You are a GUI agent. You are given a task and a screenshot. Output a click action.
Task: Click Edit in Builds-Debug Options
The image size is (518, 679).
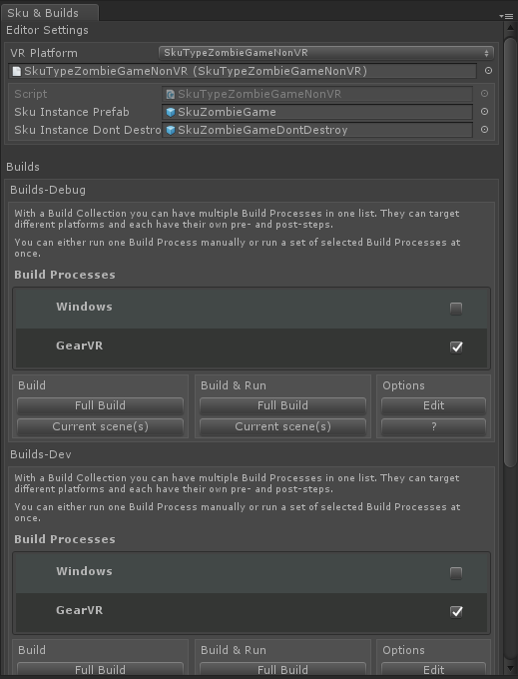[x=433, y=405]
